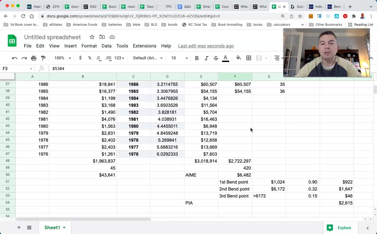The height and width of the screenshot is (234, 377).
Task: Open the Extensions menu
Action: (x=144, y=46)
